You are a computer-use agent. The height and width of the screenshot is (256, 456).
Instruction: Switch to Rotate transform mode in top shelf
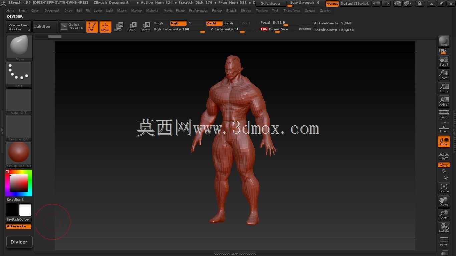[146, 27]
